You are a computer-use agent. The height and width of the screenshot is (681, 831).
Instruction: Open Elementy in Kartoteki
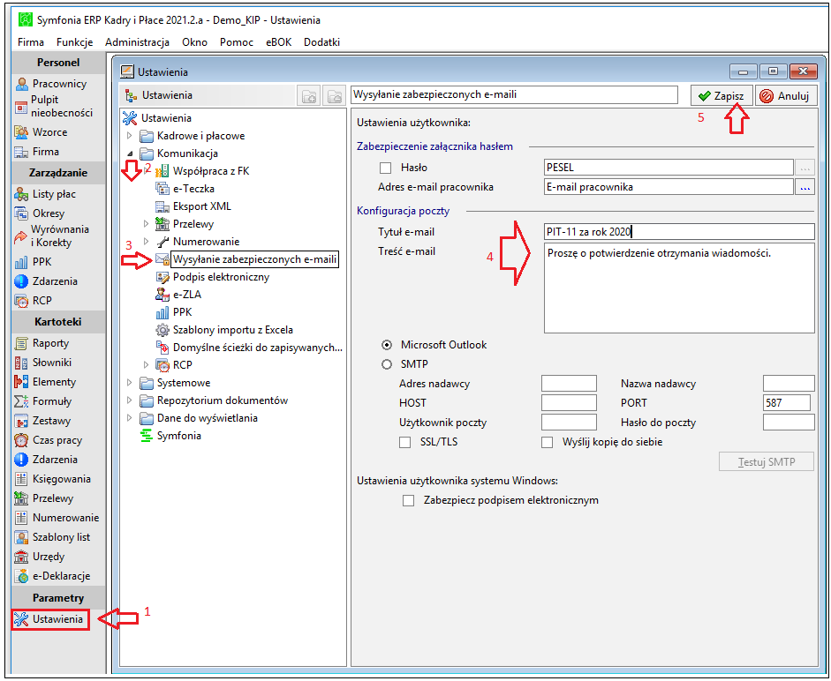(x=46, y=382)
